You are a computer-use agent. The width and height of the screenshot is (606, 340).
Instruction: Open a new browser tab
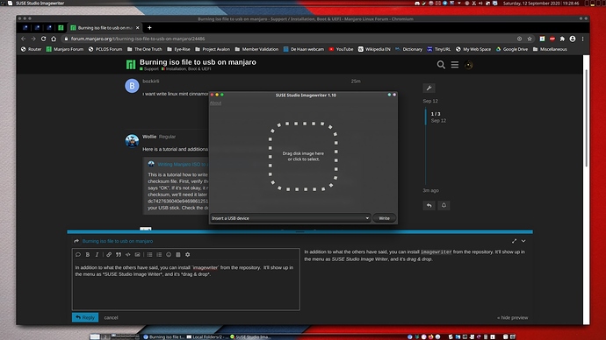click(149, 28)
